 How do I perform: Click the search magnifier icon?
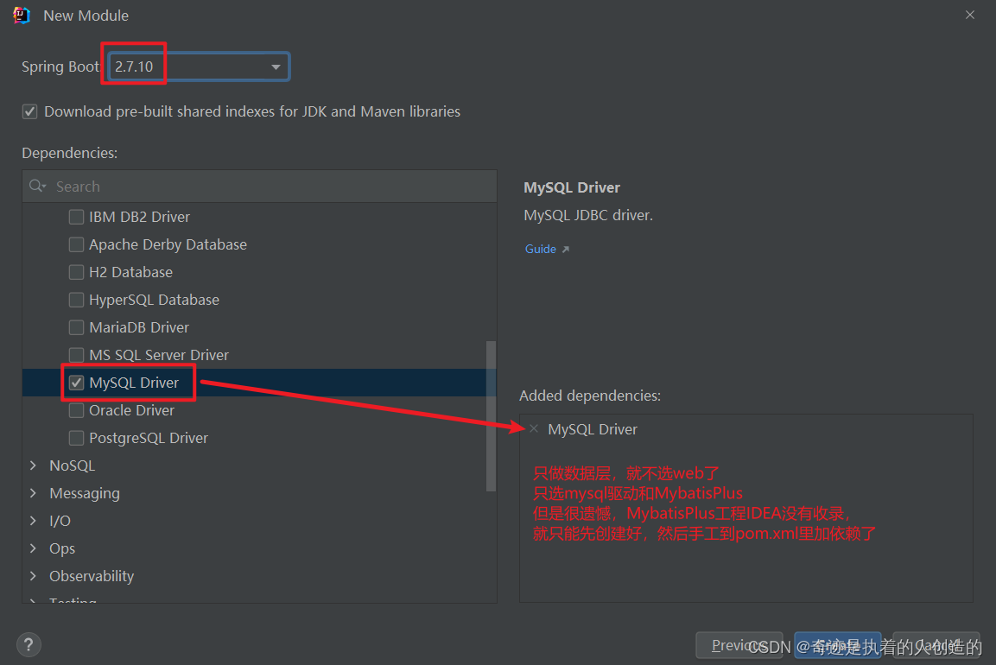click(37, 186)
